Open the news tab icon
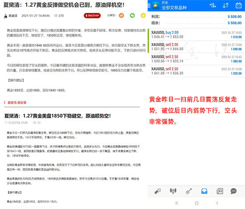This screenshot has width=245, height=209. [x=220, y=191]
